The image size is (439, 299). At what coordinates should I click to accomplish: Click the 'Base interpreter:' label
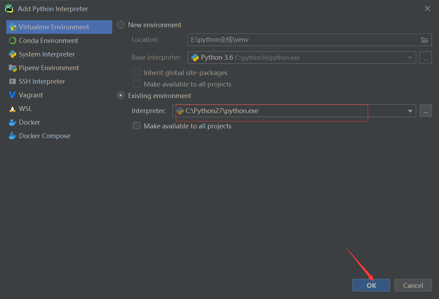(156, 58)
